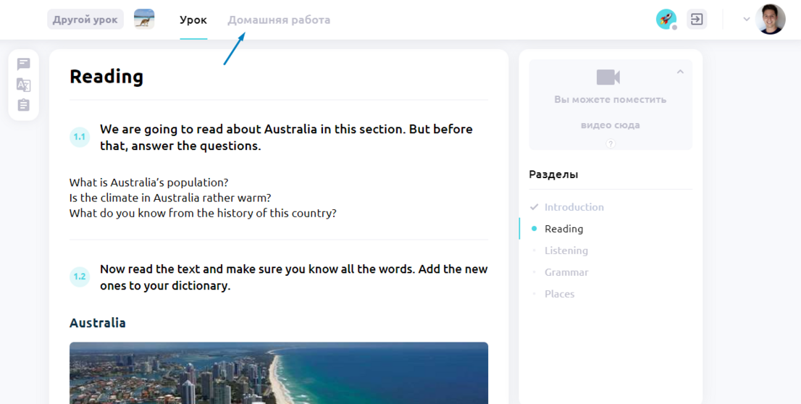Go to the Listening section
The height and width of the screenshot is (404, 801).
tap(566, 251)
